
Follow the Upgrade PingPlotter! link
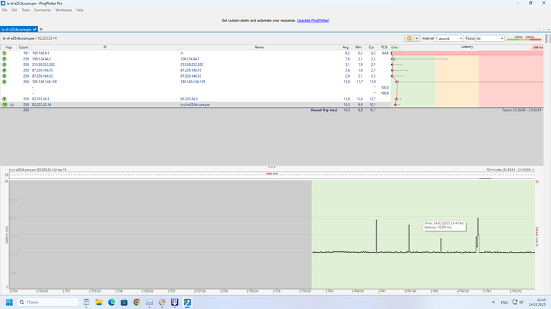pos(313,21)
